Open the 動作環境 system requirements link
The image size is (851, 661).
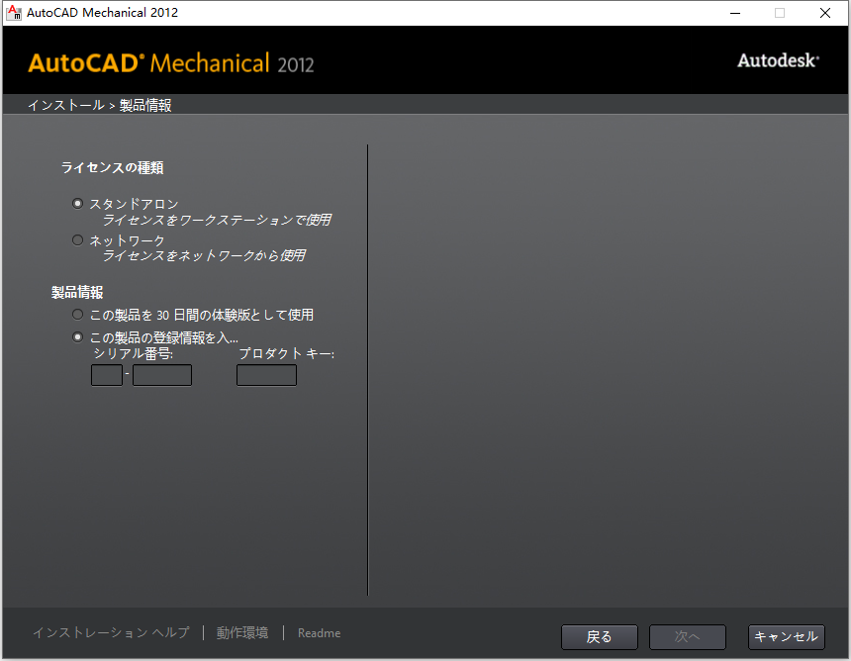(x=242, y=632)
